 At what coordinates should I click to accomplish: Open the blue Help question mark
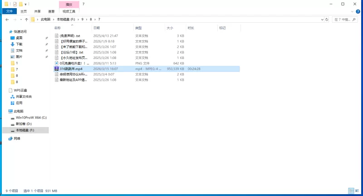coord(359,11)
